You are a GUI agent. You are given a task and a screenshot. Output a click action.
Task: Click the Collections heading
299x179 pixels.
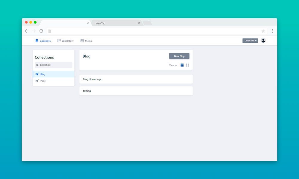pyautogui.click(x=44, y=57)
